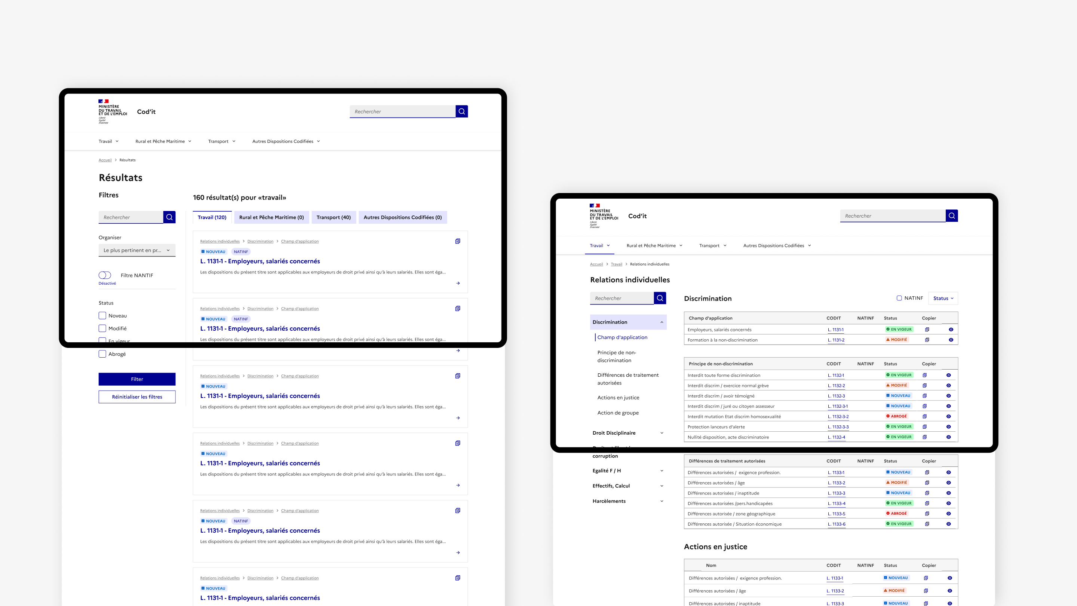Select Action de groupe in the sidebar

pos(618,413)
